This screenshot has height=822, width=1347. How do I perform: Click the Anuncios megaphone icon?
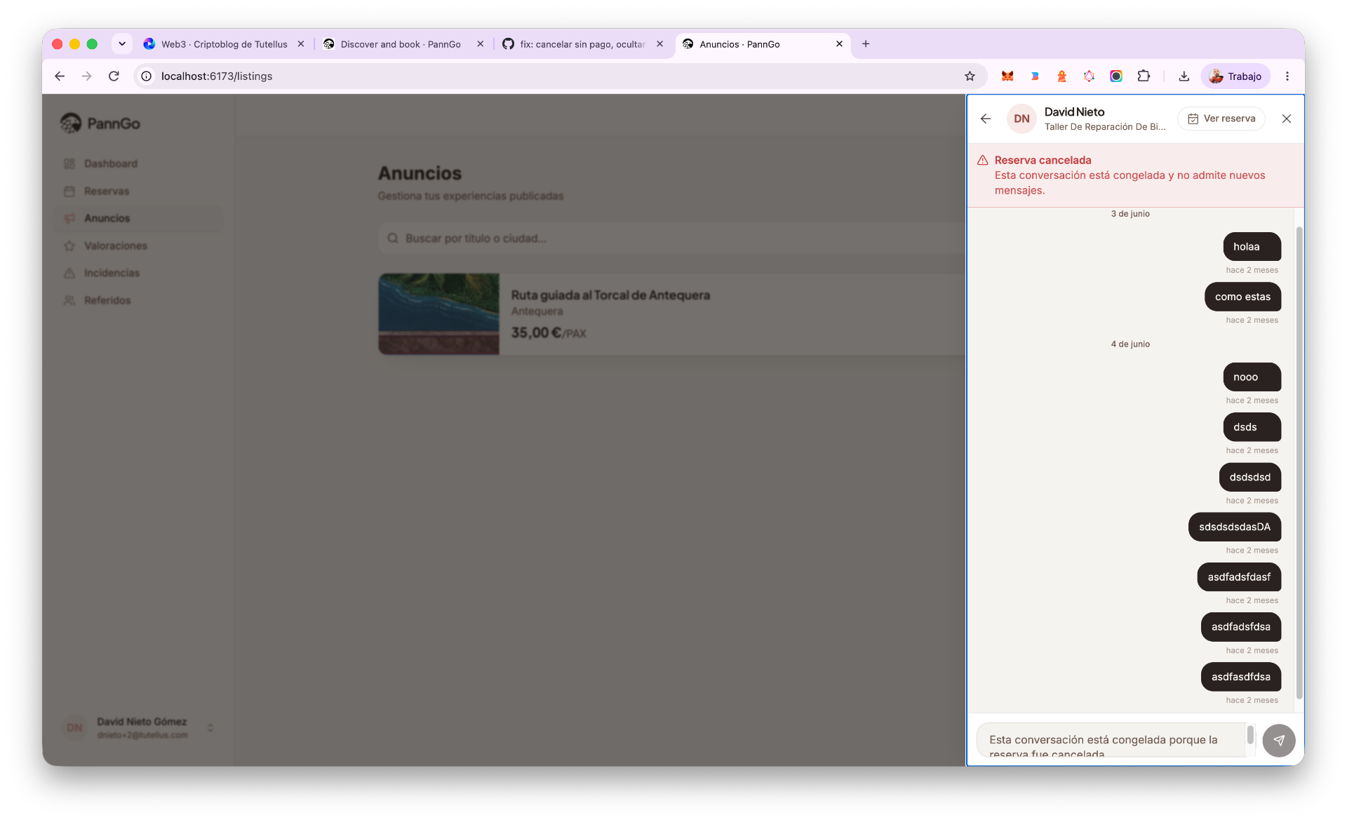pos(69,218)
